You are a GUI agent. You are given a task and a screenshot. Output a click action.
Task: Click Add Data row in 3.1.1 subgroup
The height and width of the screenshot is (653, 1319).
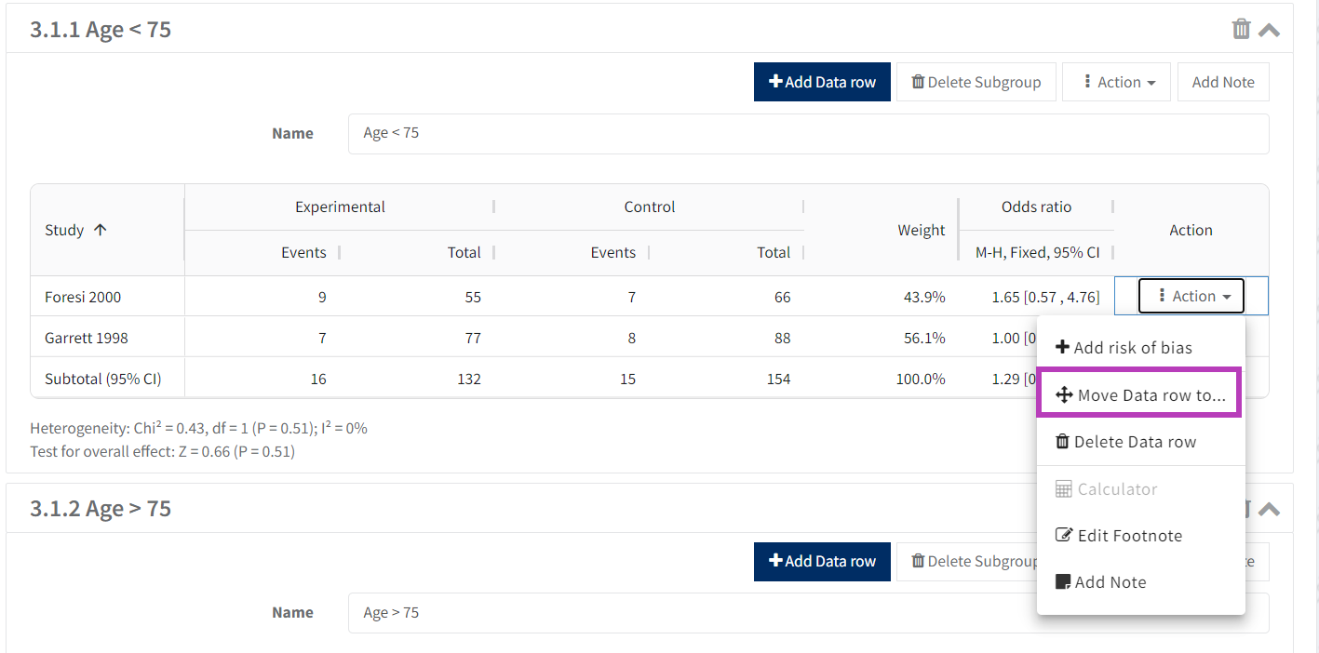click(x=822, y=82)
